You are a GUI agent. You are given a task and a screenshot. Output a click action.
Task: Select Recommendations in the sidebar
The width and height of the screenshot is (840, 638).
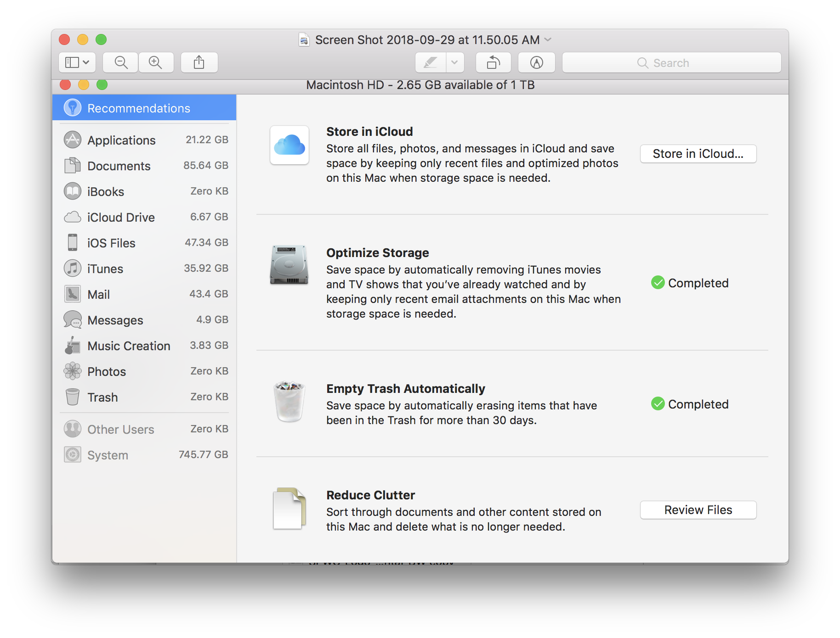144,108
